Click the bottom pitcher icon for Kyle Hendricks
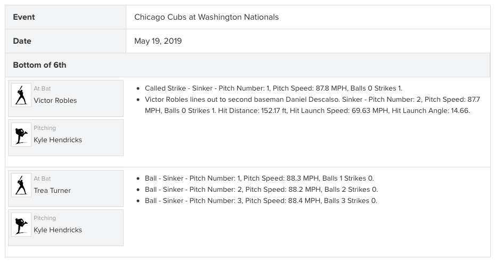The height and width of the screenshot is (268, 503). click(21, 225)
